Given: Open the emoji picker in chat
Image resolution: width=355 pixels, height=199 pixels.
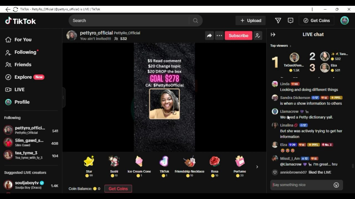Looking at the screenshot, I should coord(336,185).
